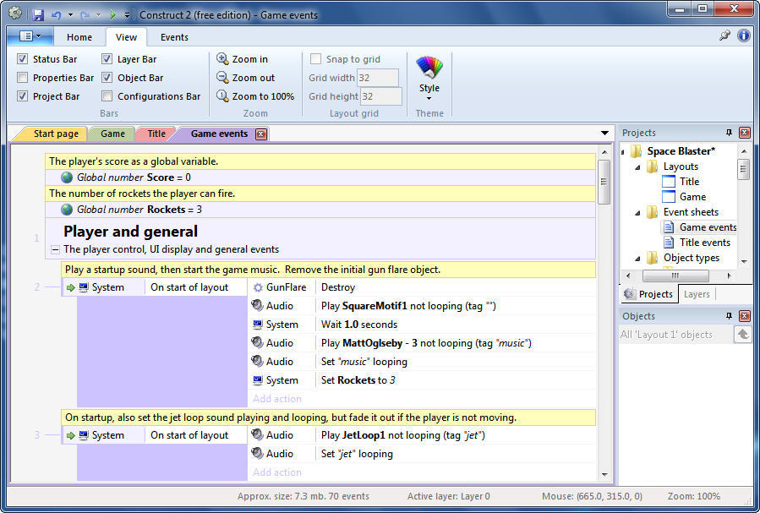Viewport: 760px width, 513px height.
Task: Close the Game events tab
Action: pyautogui.click(x=261, y=134)
